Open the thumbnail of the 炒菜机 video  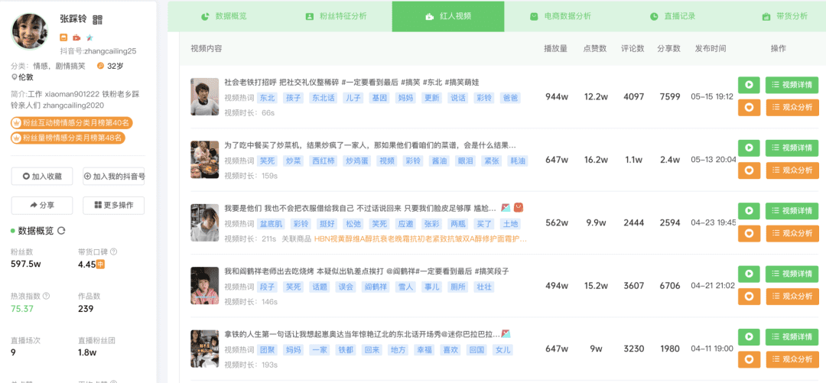(x=204, y=160)
